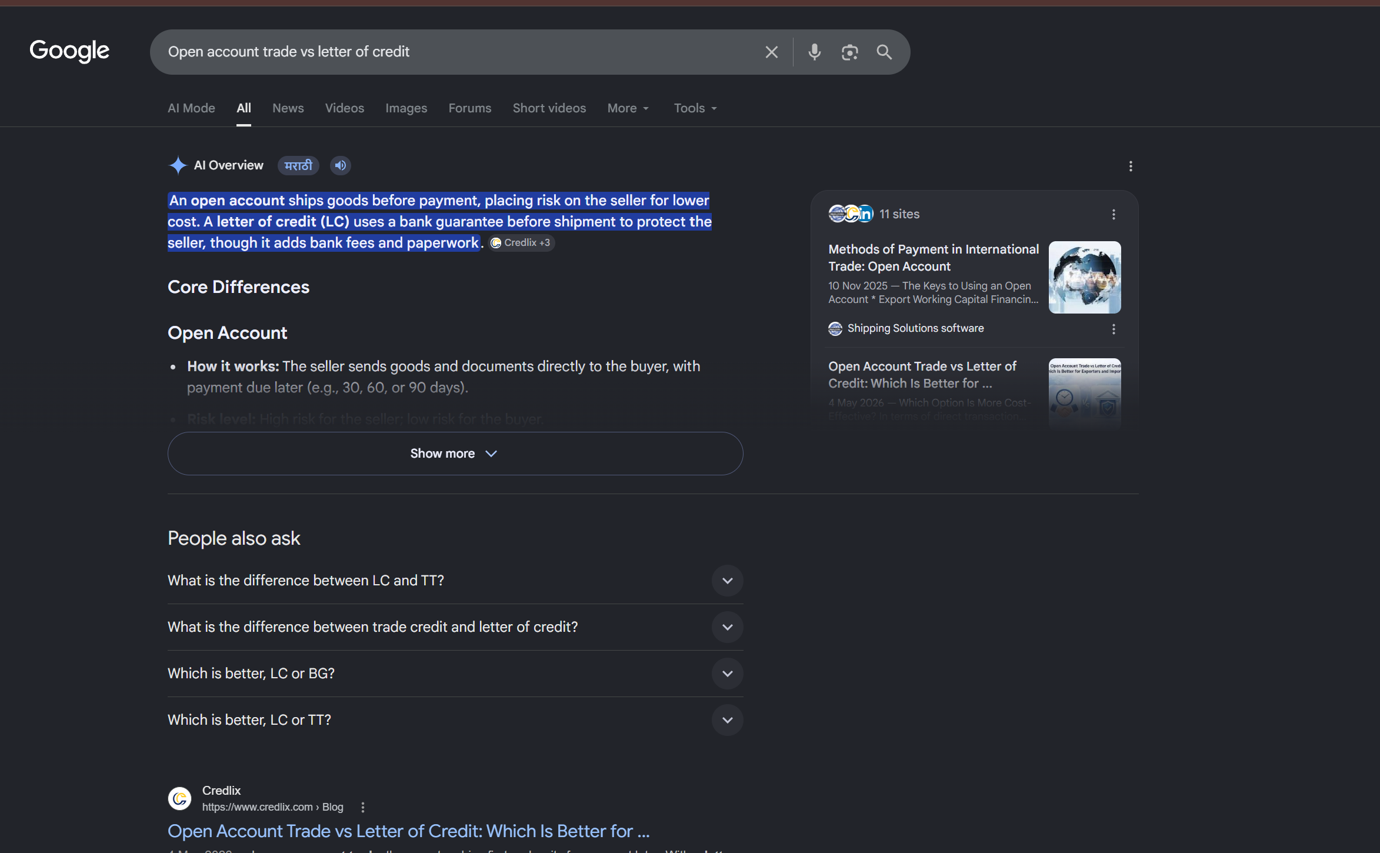The width and height of the screenshot is (1380, 853).
Task: Switch AI Overview language to Marathi
Action: pos(298,166)
